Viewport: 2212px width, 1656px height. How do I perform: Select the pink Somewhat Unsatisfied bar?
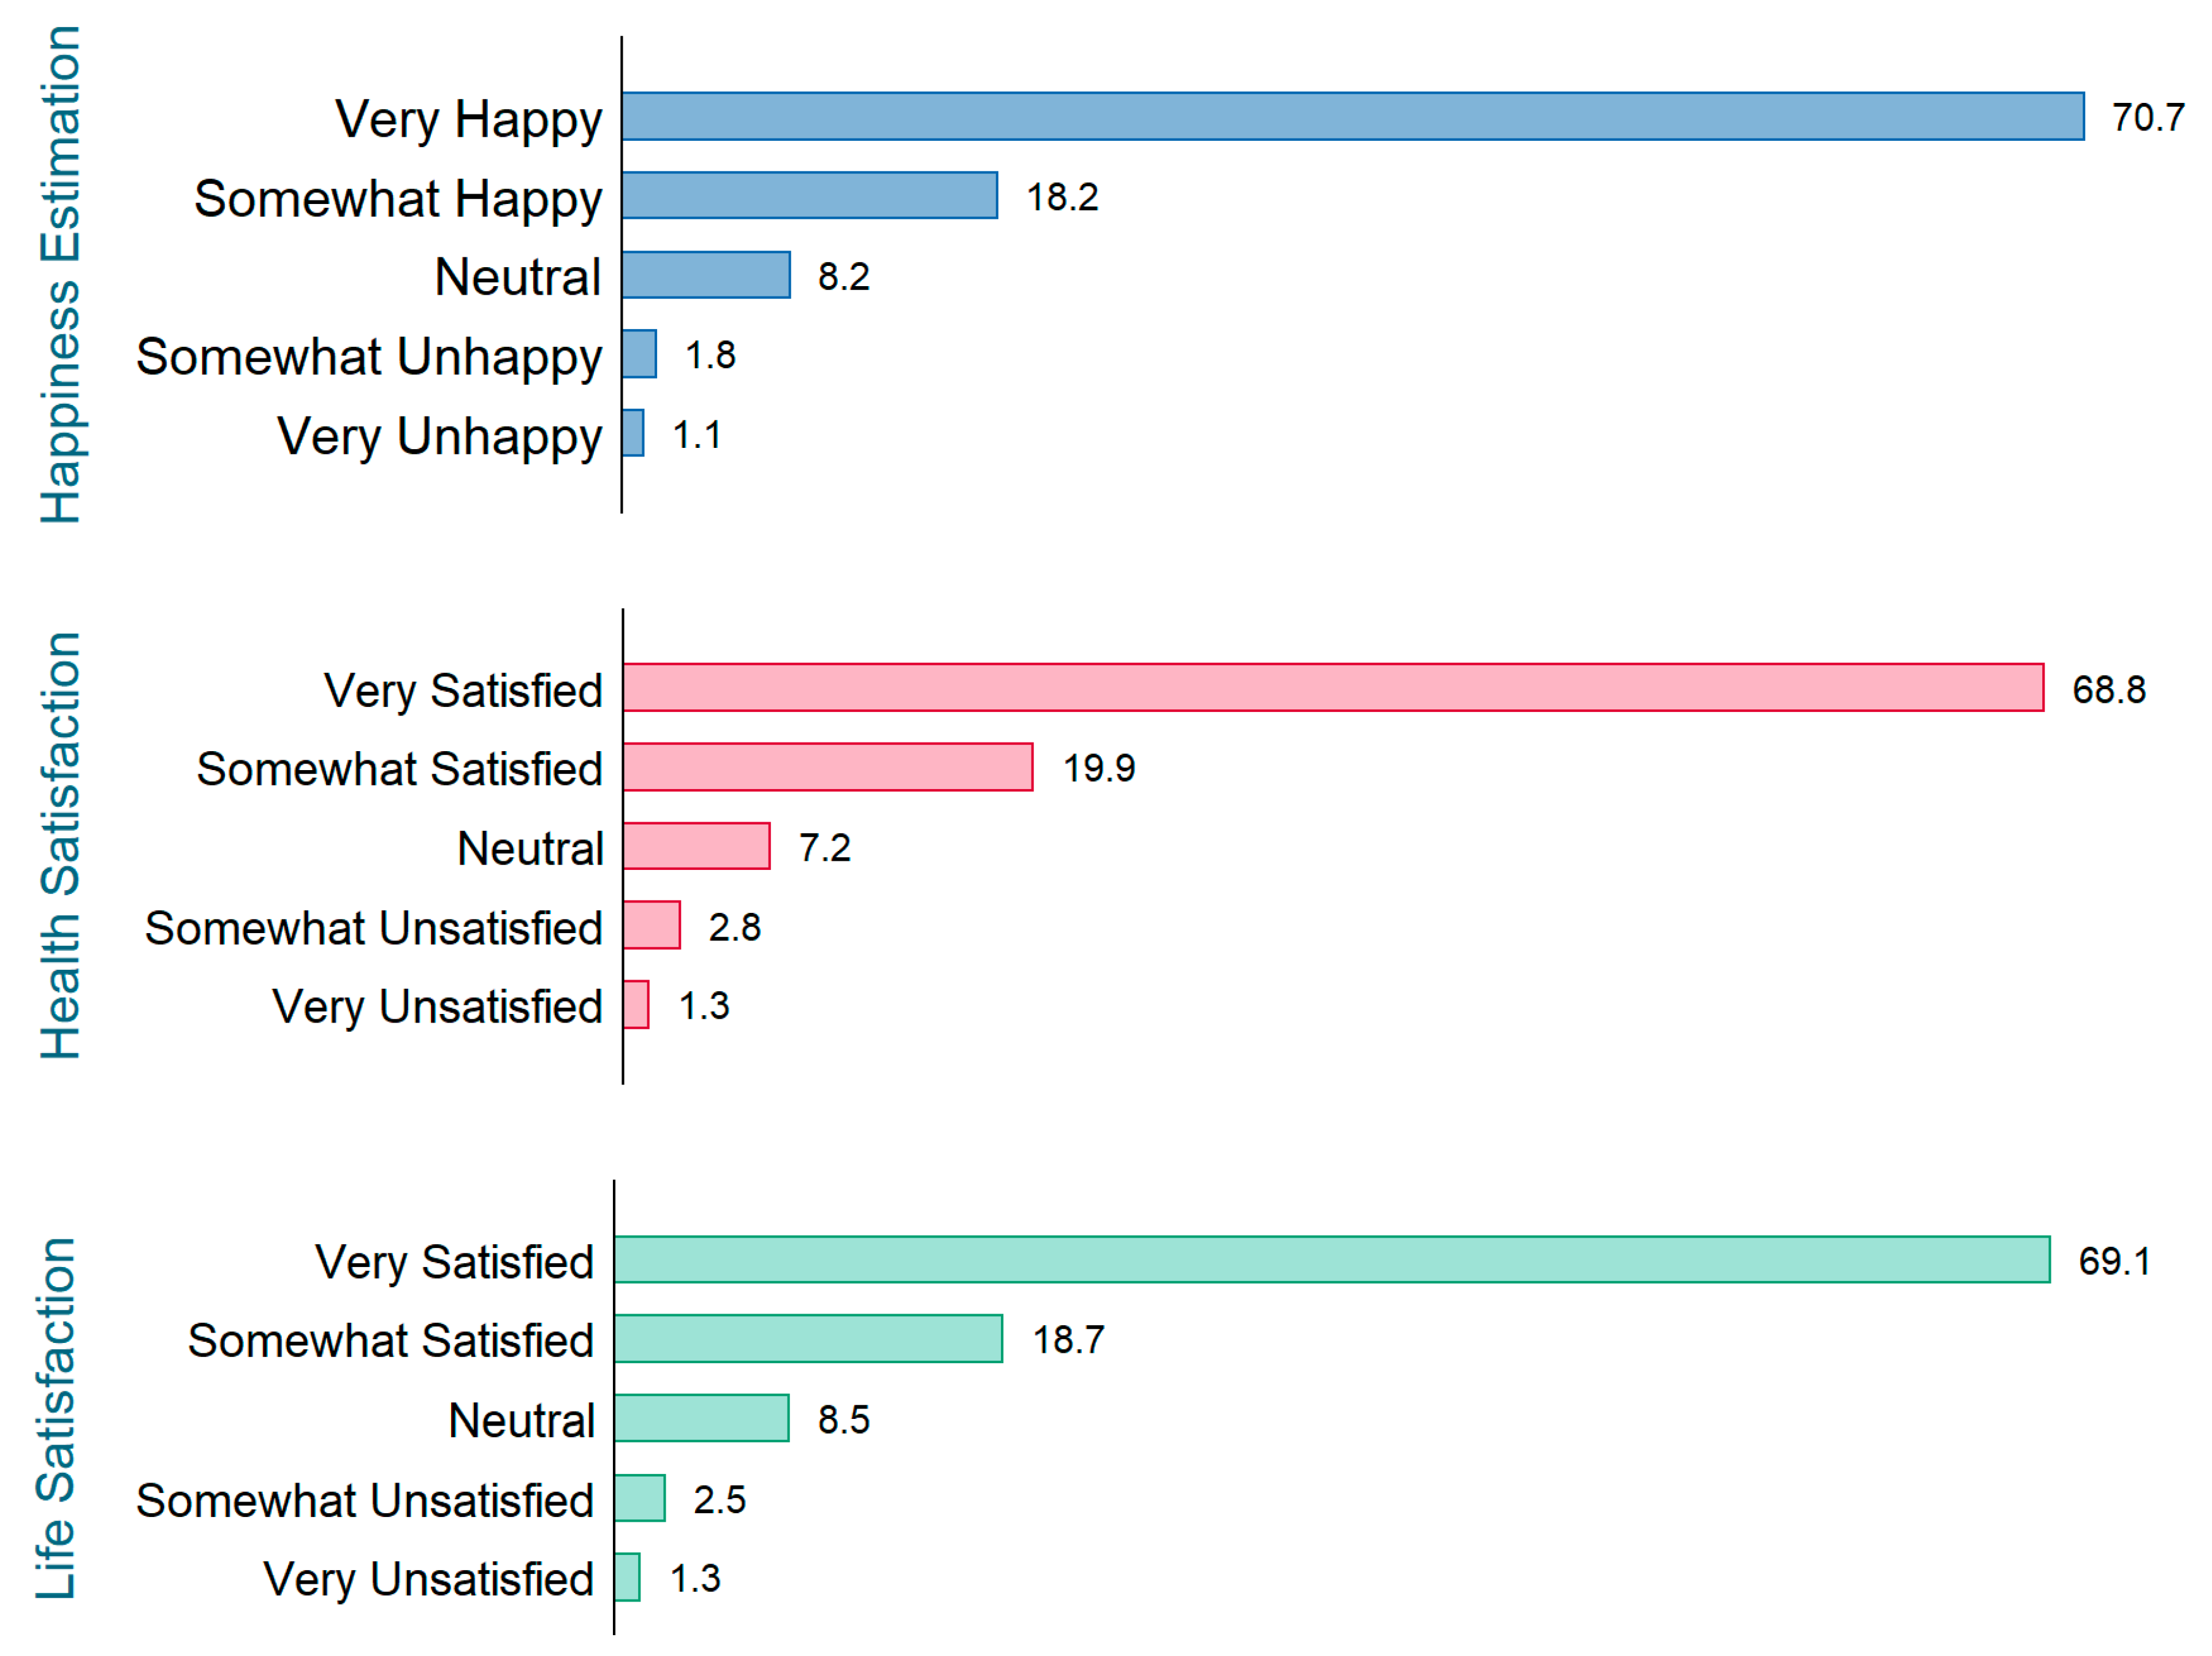click(651, 924)
